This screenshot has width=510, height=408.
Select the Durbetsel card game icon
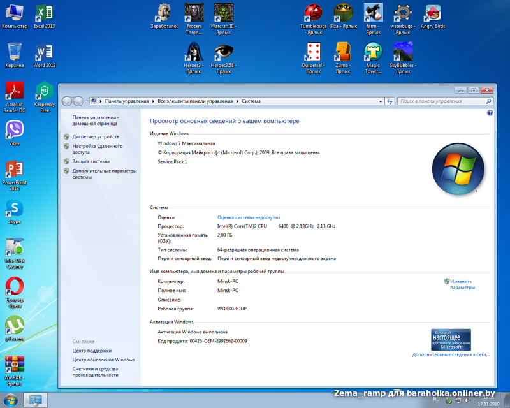[x=314, y=58]
